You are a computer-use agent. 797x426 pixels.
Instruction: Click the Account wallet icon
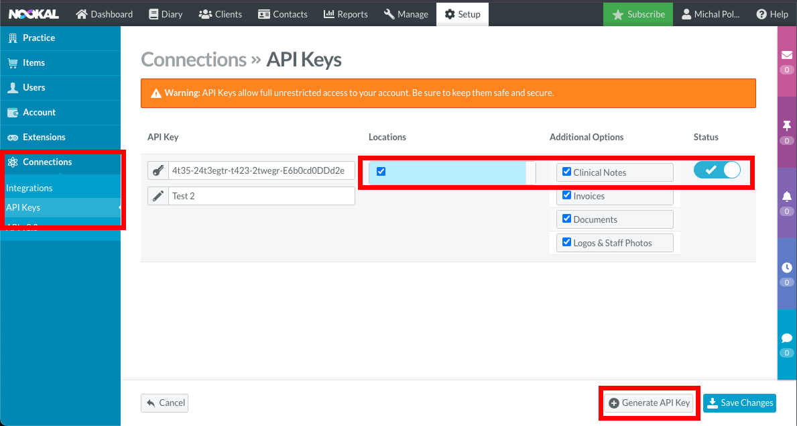pyautogui.click(x=13, y=113)
